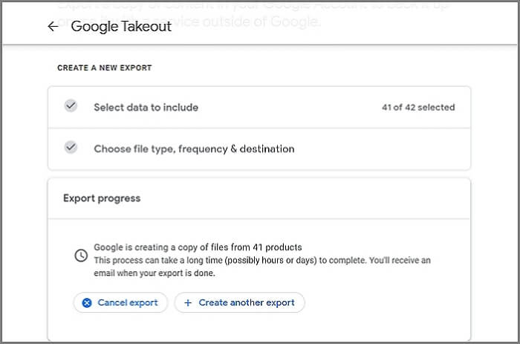Screen dimensions: 520x344
Task: Click the checkmark beside Choose file type
Action: 71,148
